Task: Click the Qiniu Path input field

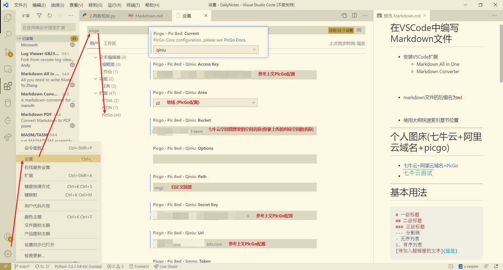Action: pos(235,187)
